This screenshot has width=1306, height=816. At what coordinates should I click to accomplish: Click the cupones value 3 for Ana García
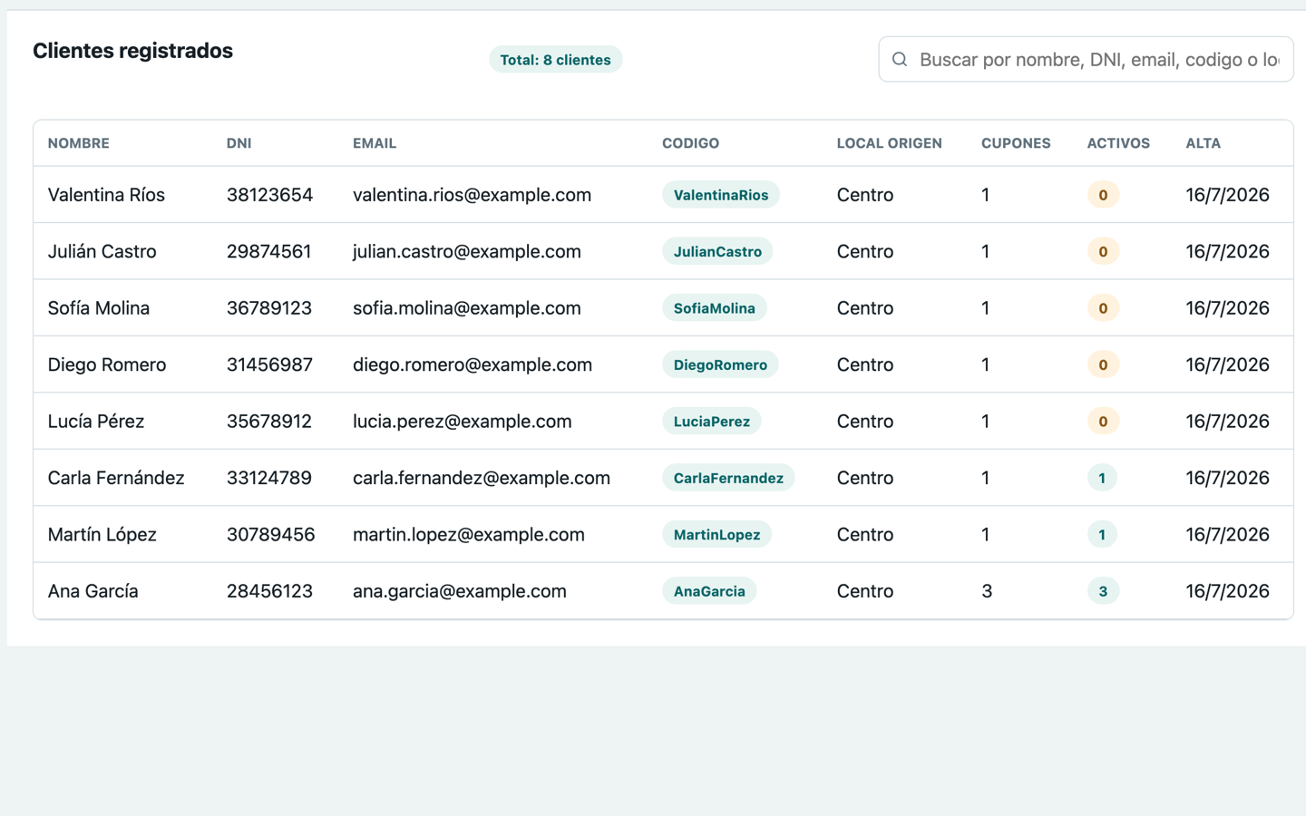(987, 591)
